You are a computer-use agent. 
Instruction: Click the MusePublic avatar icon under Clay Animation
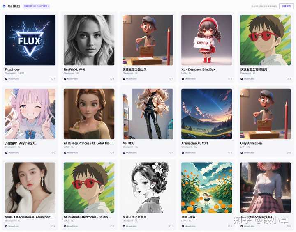[x=242, y=152]
